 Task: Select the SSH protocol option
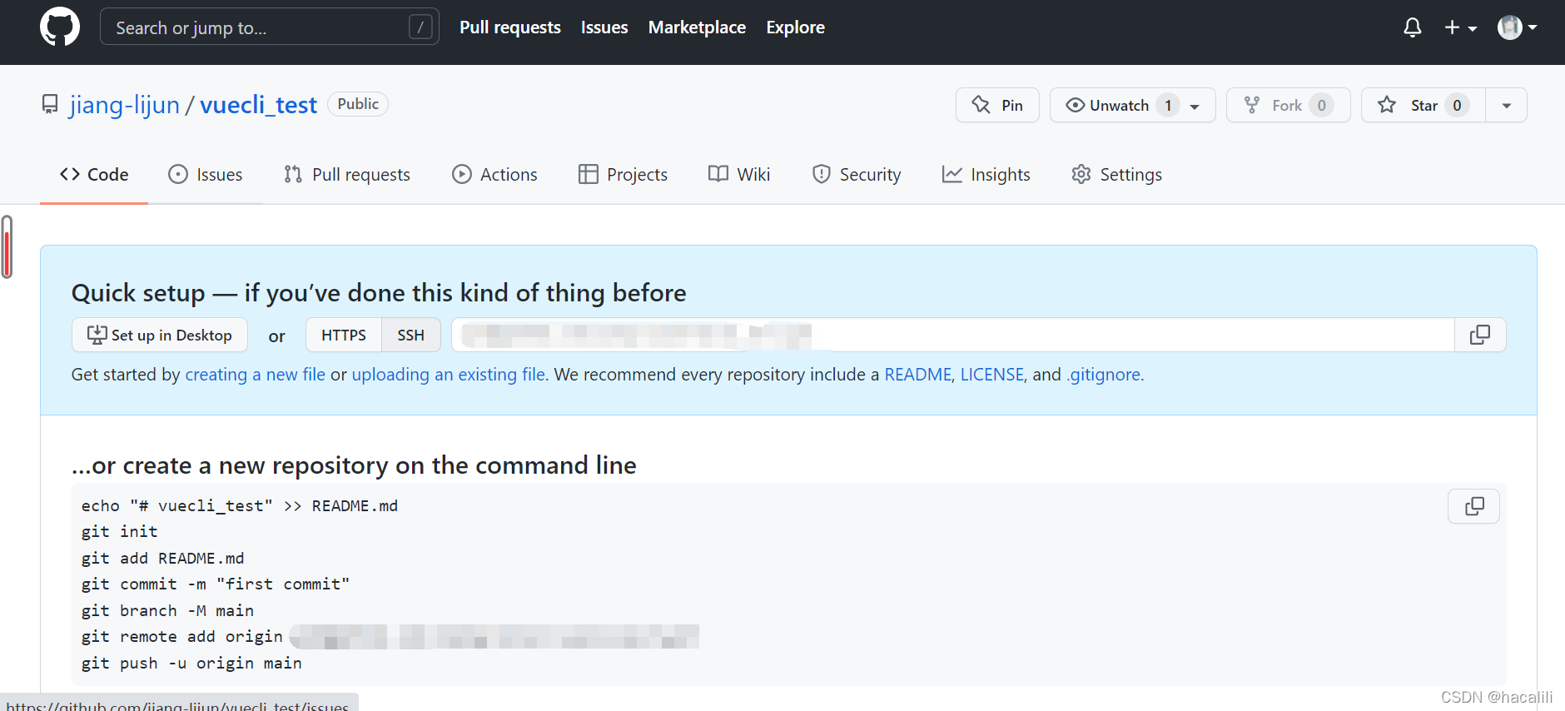(x=410, y=335)
